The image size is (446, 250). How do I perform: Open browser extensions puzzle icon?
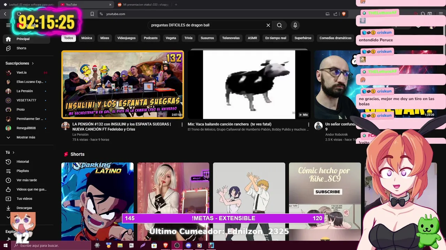pos(423,14)
